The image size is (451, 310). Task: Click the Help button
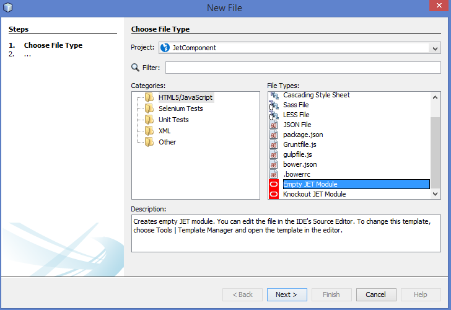[421, 294]
